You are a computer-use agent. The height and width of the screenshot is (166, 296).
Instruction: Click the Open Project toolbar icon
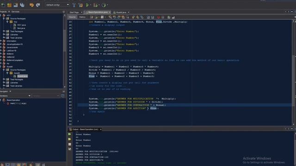click(x=16, y=5)
